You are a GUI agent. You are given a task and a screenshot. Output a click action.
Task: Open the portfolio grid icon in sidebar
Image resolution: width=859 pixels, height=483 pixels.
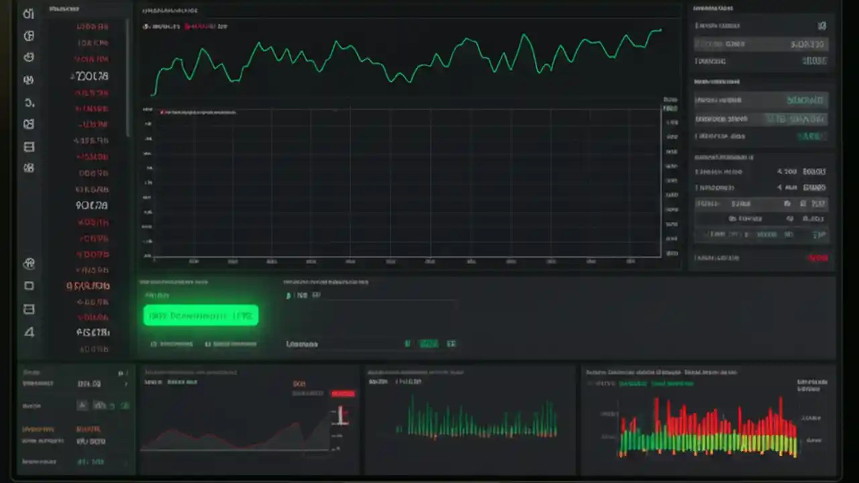click(28, 124)
